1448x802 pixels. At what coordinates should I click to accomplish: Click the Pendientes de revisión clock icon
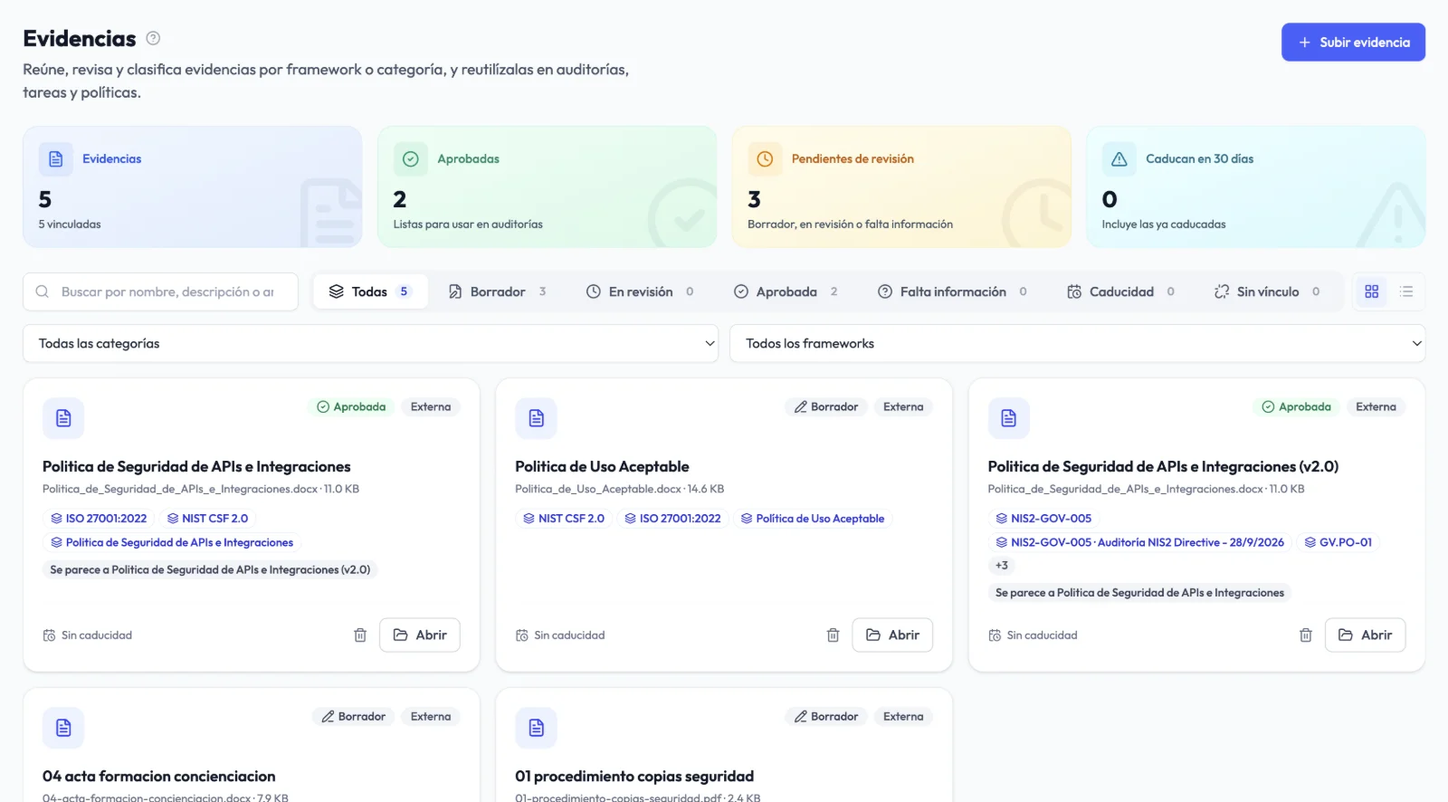(x=765, y=159)
